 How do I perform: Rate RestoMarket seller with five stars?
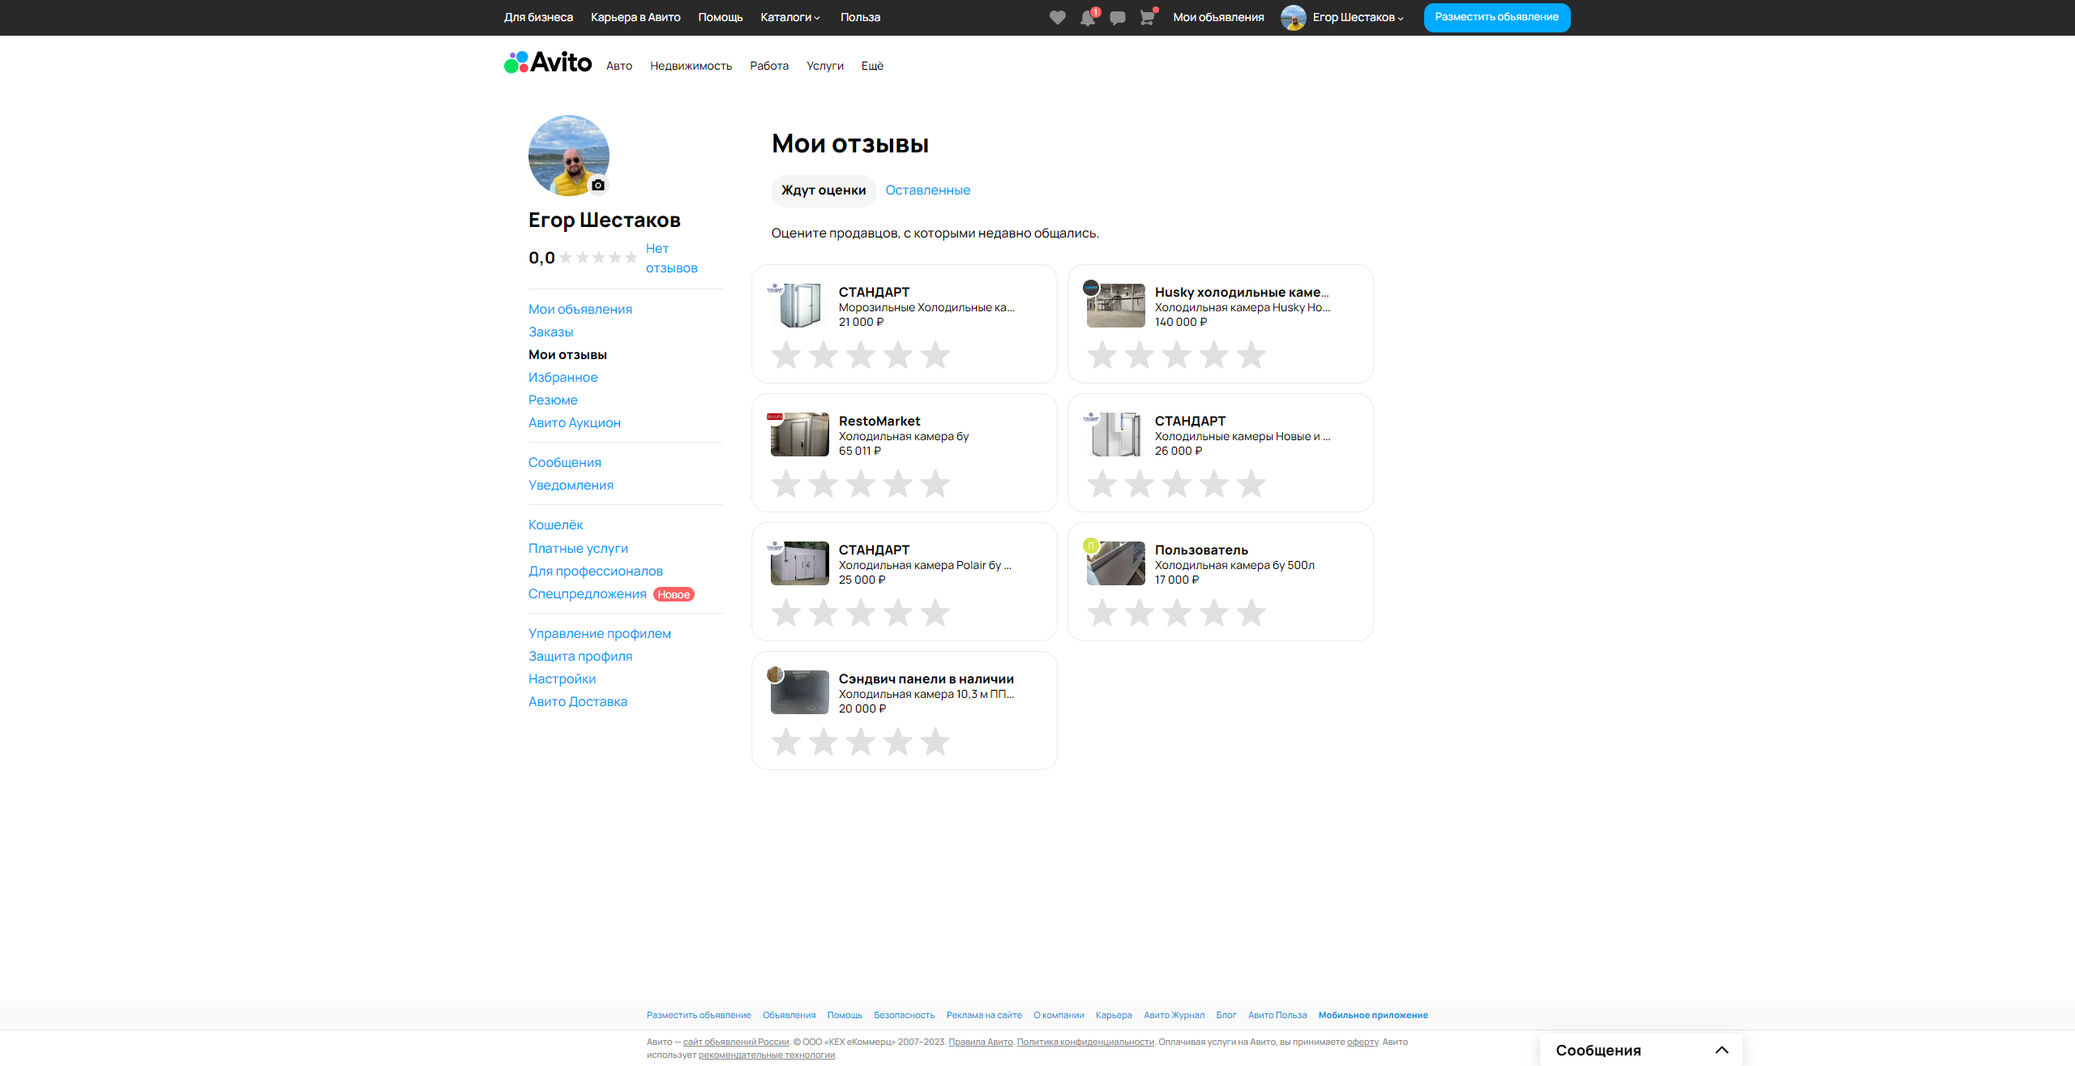click(935, 484)
